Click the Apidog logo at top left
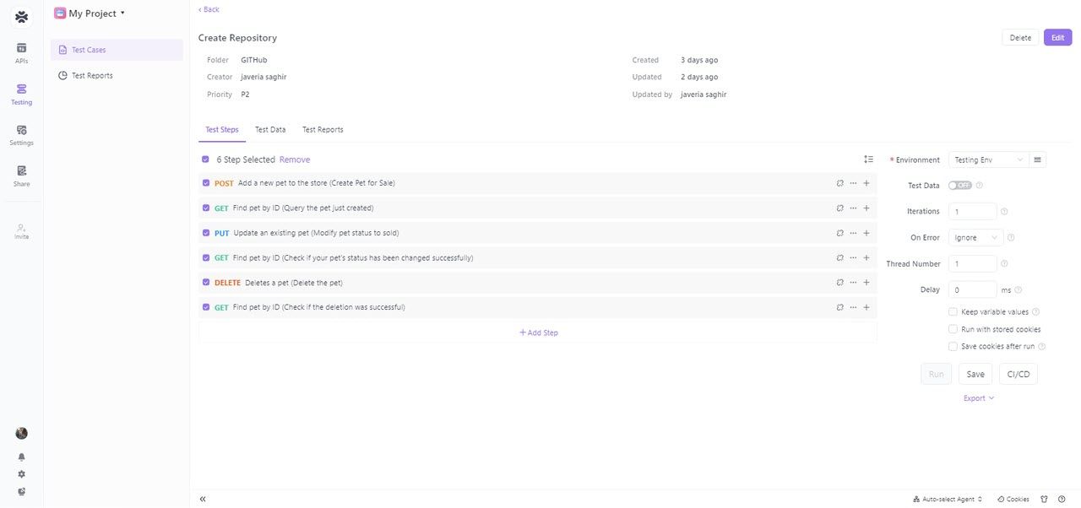The image size is (1081, 508). 21,16
